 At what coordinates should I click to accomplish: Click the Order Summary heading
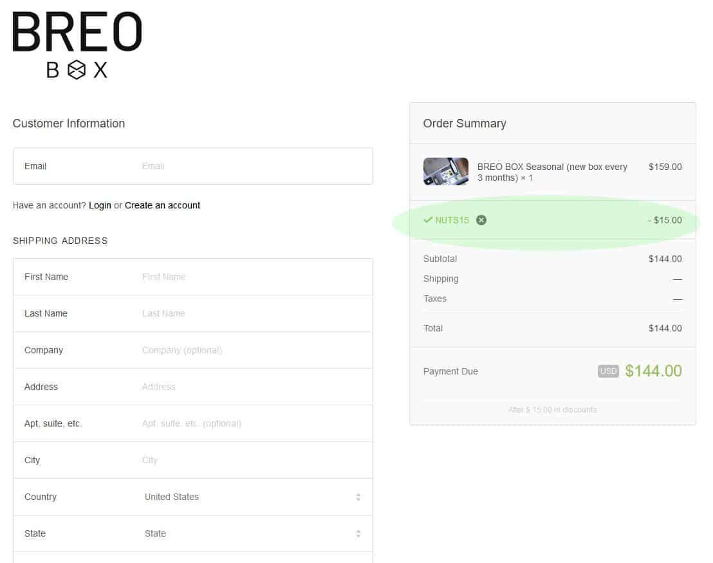465,124
